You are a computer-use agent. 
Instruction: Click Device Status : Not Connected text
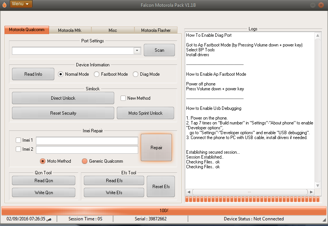254,219
